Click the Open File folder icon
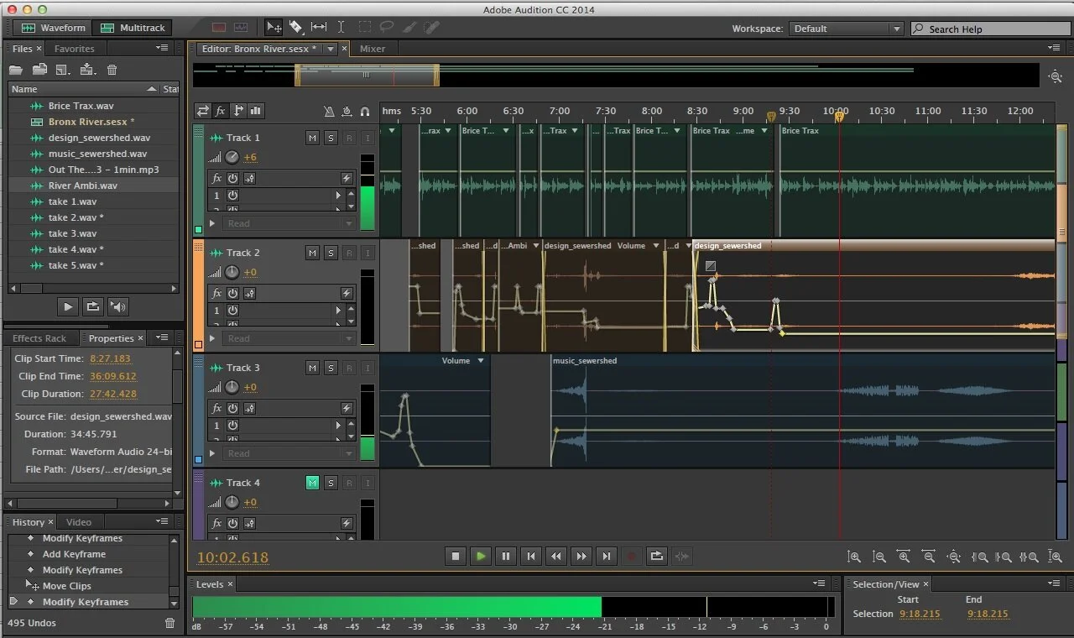Image resolution: width=1074 pixels, height=638 pixels. coord(16,70)
